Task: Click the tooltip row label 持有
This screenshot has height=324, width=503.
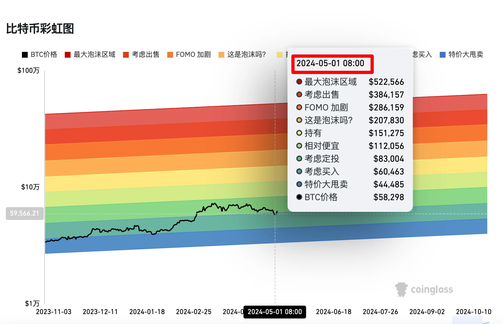Action: click(313, 133)
